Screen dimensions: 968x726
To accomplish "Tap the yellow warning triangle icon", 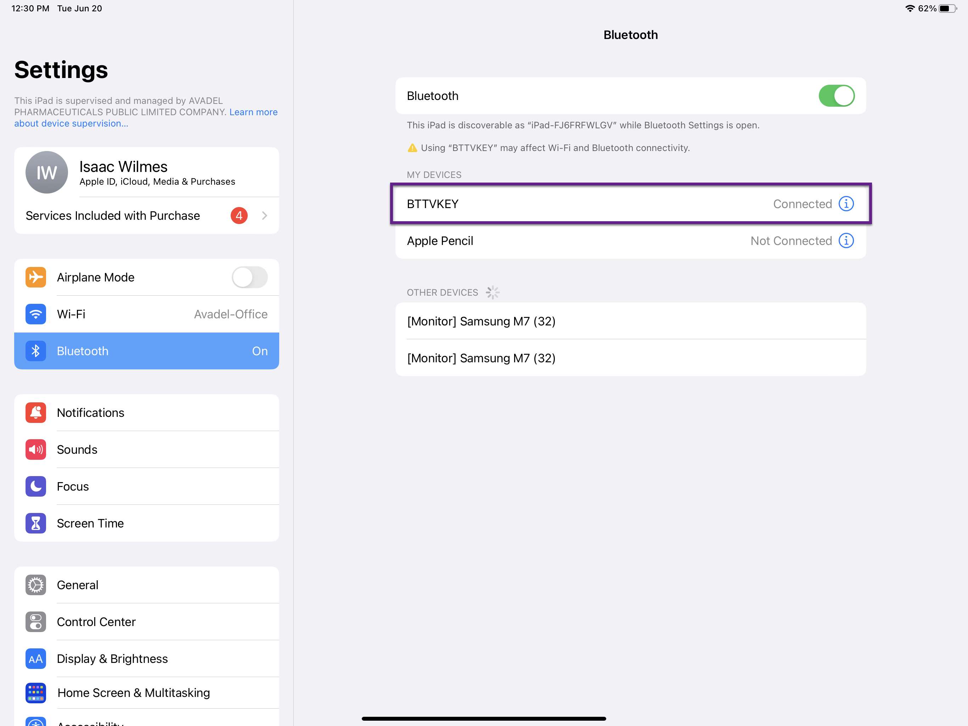I will 412,148.
